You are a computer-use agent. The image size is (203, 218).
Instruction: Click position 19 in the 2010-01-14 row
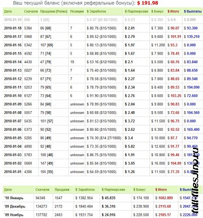click(72, 62)
